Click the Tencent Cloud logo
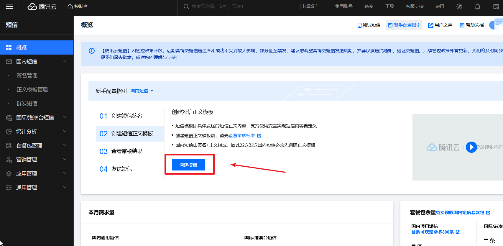This screenshot has width=503, height=246. coord(42,6)
